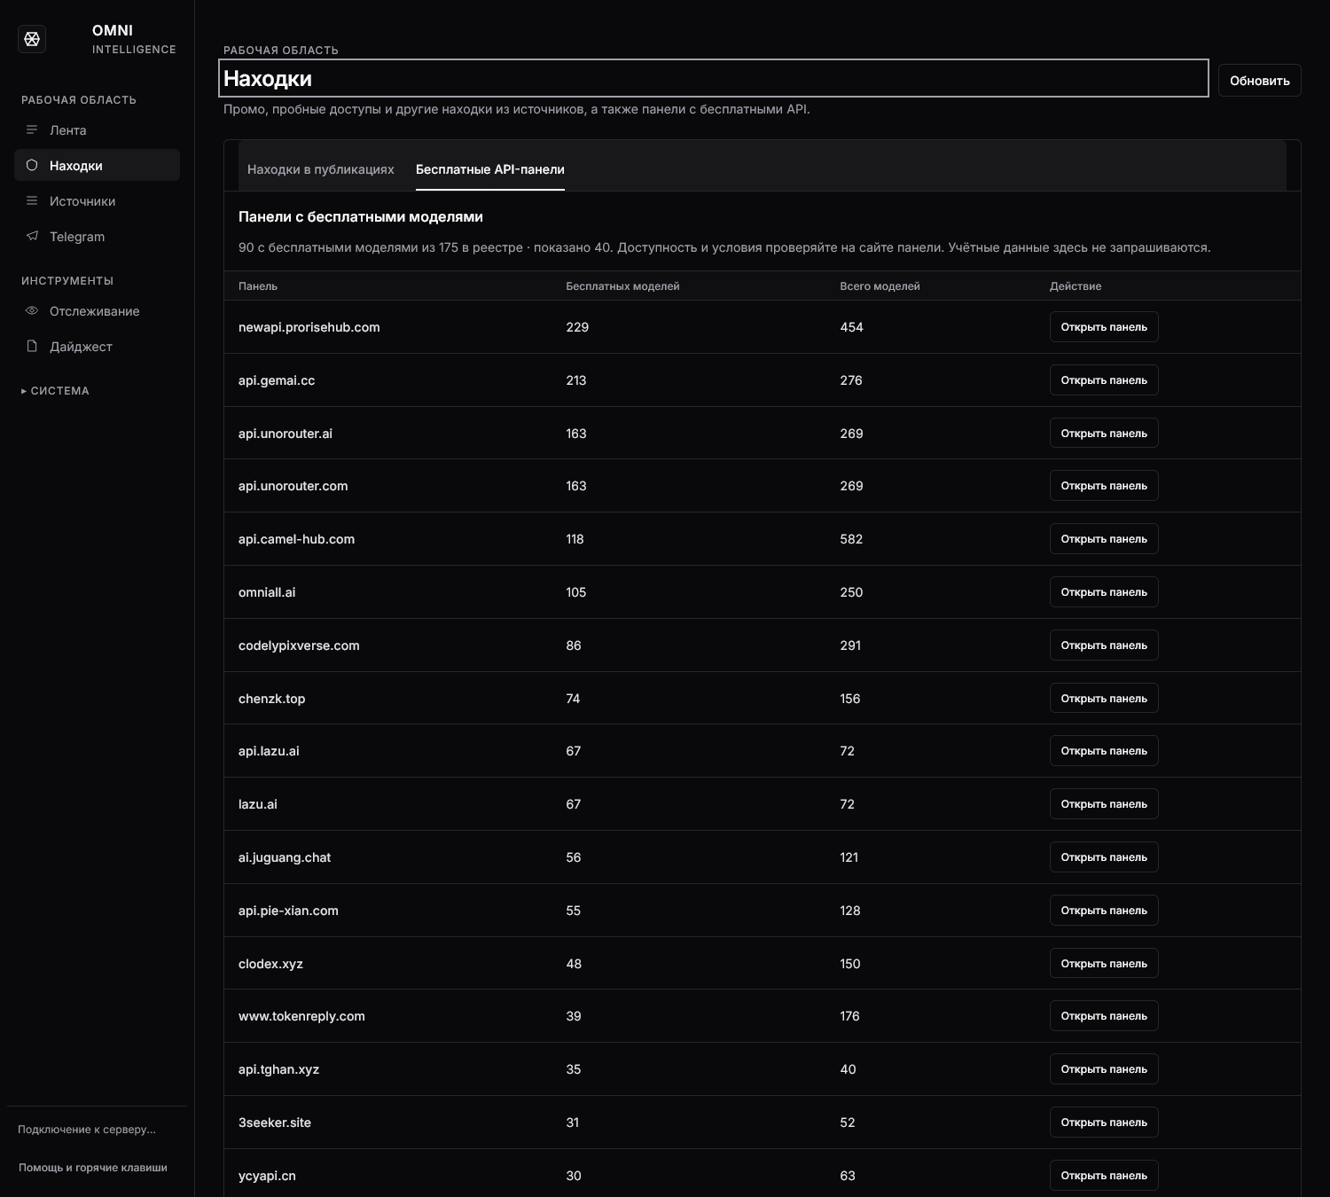This screenshot has width=1330, height=1197.
Task: Click the api.camel-hub.com panel name
Action: 296,539
